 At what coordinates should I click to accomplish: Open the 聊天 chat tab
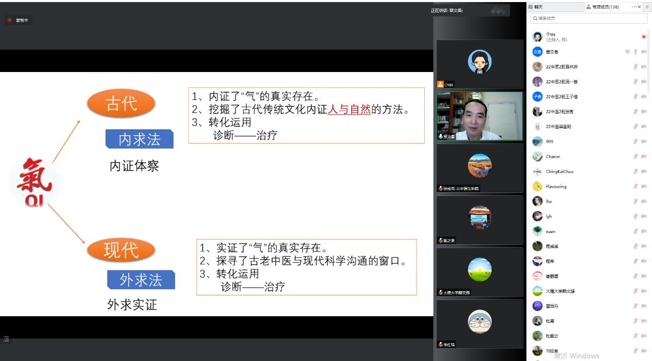pyautogui.click(x=538, y=7)
